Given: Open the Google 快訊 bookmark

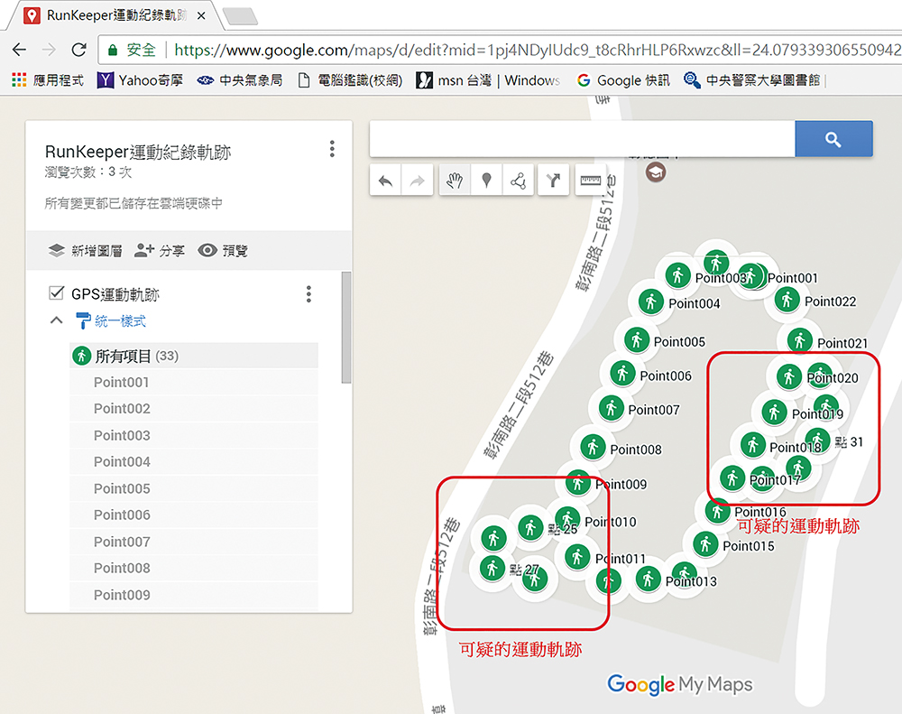Looking at the screenshot, I should pyautogui.click(x=623, y=80).
